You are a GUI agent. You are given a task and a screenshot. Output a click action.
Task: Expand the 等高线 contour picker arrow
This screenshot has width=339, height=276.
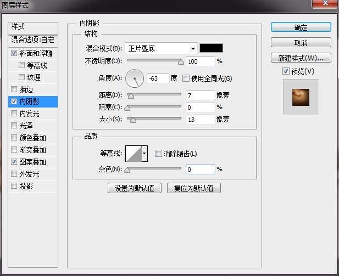(145, 154)
